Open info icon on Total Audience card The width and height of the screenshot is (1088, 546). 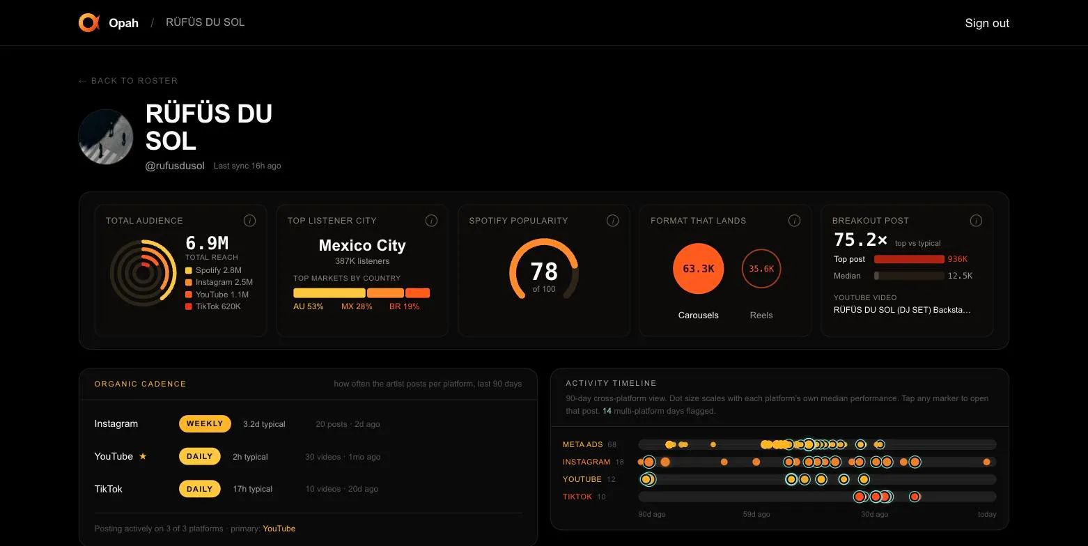tap(249, 221)
